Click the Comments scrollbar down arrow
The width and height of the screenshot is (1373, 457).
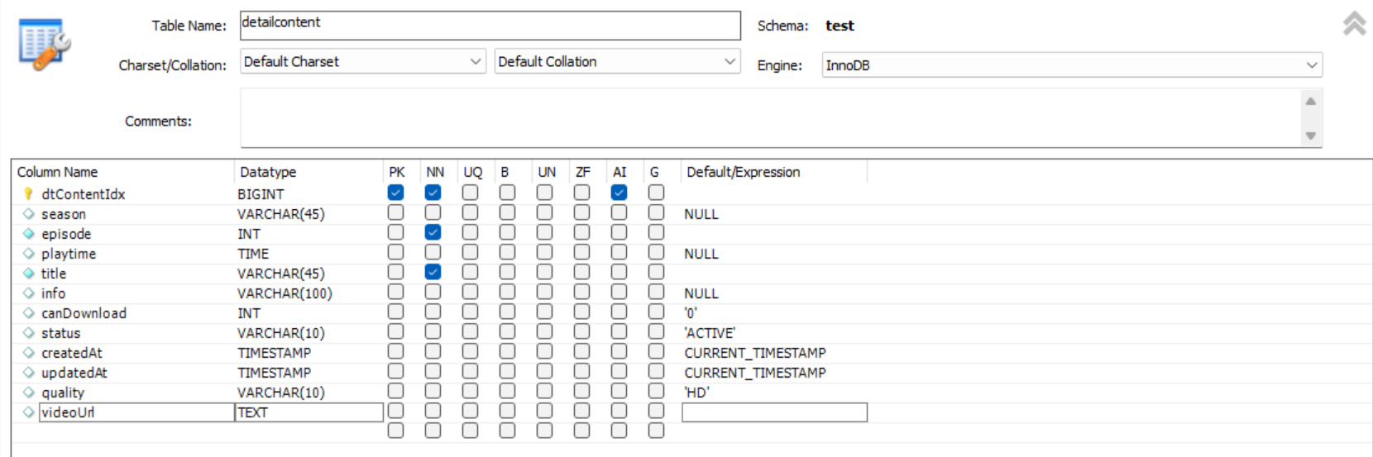1310,136
